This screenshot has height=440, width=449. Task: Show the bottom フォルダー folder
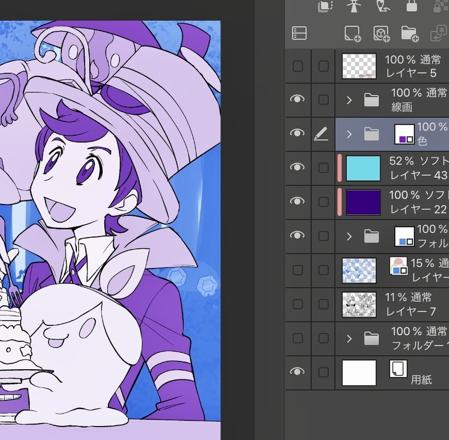pyautogui.click(x=298, y=338)
